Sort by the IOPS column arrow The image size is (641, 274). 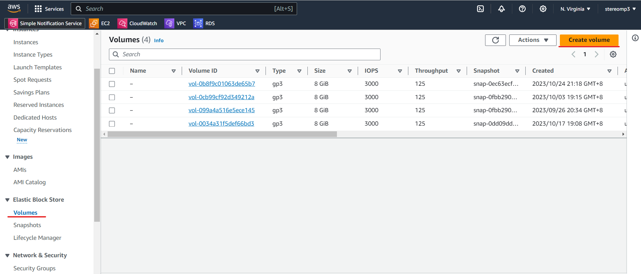tap(400, 71)
